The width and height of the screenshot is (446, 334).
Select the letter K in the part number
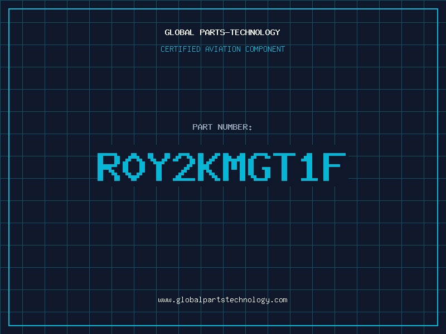pyautogui.click(x=209, y=166)
